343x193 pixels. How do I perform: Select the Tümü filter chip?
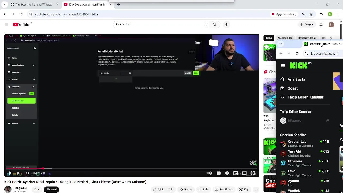click(x=269, y=38)
